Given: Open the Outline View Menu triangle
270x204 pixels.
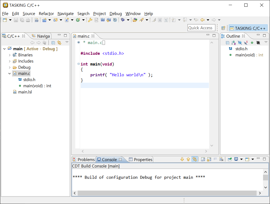Looking at the screenshot, I should pyautogui.click(x=266, y=42).
